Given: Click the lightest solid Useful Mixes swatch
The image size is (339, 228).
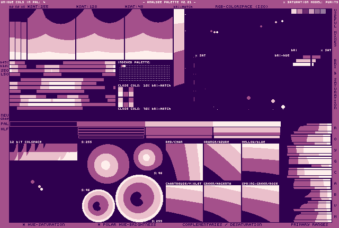Looking at the screenshot, I should tap(294, 11).
